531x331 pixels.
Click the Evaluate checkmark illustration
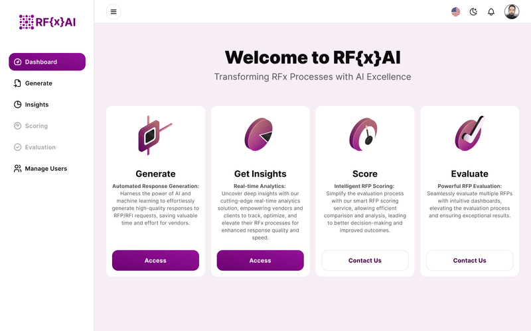click(470, 134)
